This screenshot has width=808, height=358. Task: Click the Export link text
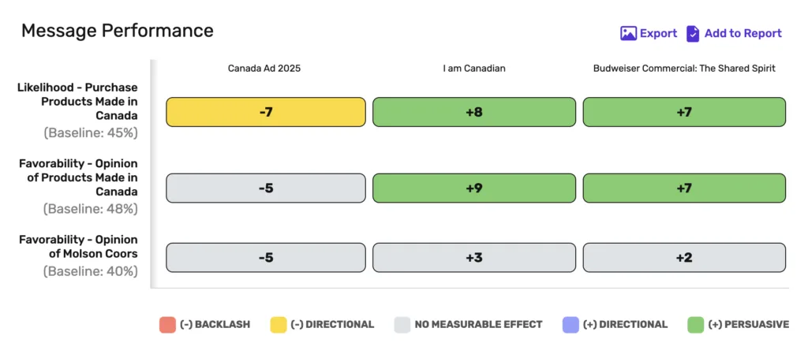[x=658, y=33]
